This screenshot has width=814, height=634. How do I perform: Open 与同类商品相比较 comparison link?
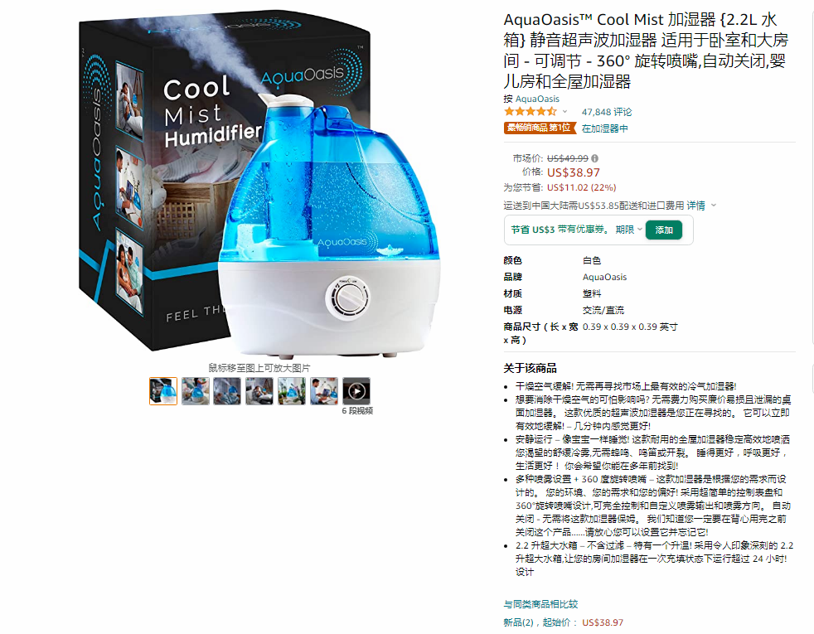(540, 604)
